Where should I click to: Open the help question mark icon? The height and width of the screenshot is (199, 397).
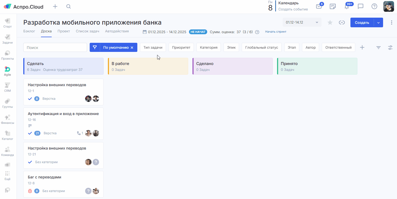tap(374, 7)
